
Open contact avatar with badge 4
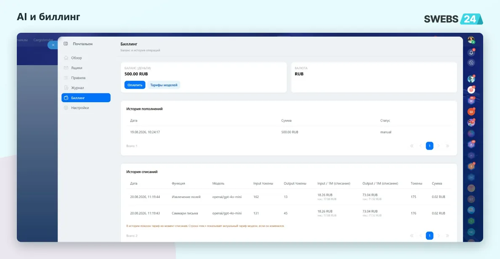point(471,79)
